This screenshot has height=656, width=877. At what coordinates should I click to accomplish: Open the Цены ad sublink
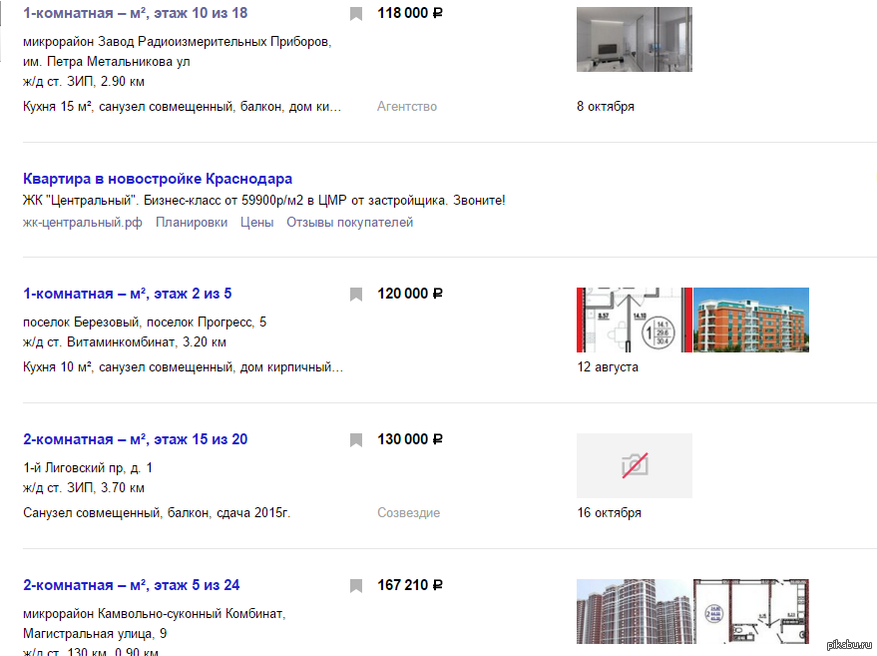[256, 223]
